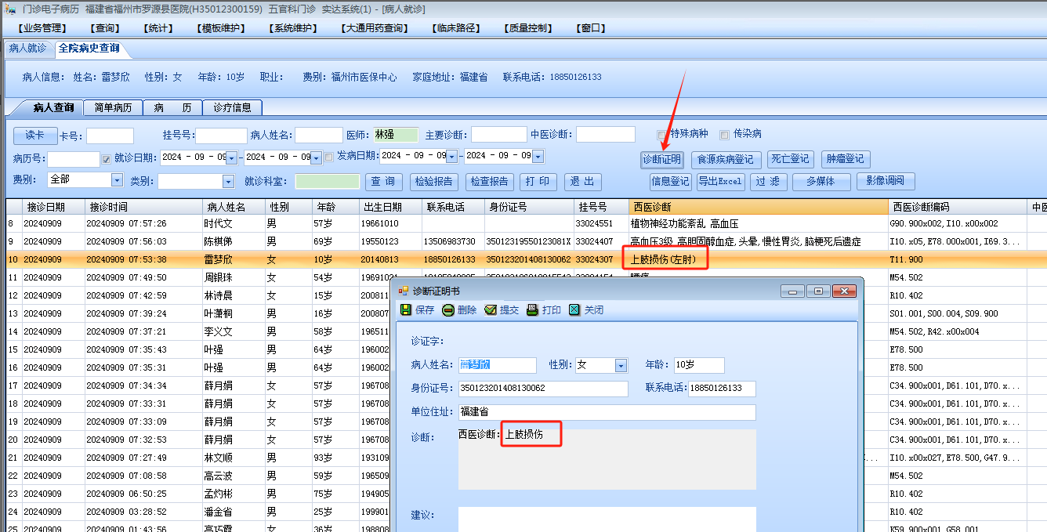The height and width of the screenshot is (532, 1047).
Task: Click the 病历号 input field
Action: pos(74,159)
